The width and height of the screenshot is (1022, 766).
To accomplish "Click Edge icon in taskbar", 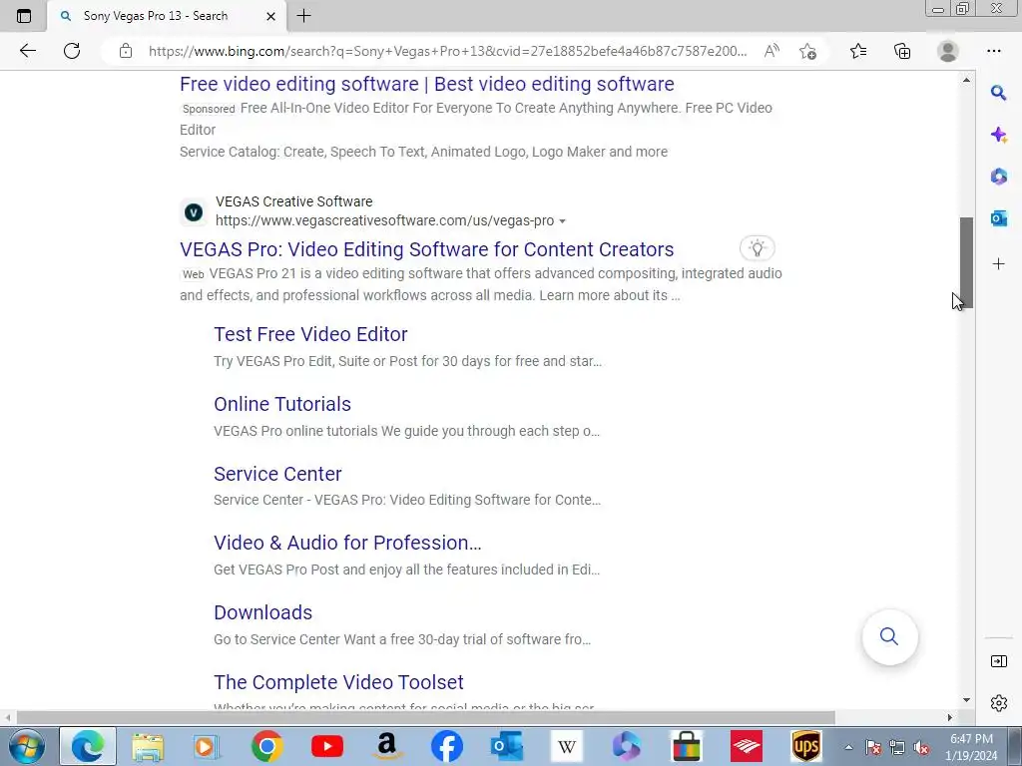I will tap(88, 746).
